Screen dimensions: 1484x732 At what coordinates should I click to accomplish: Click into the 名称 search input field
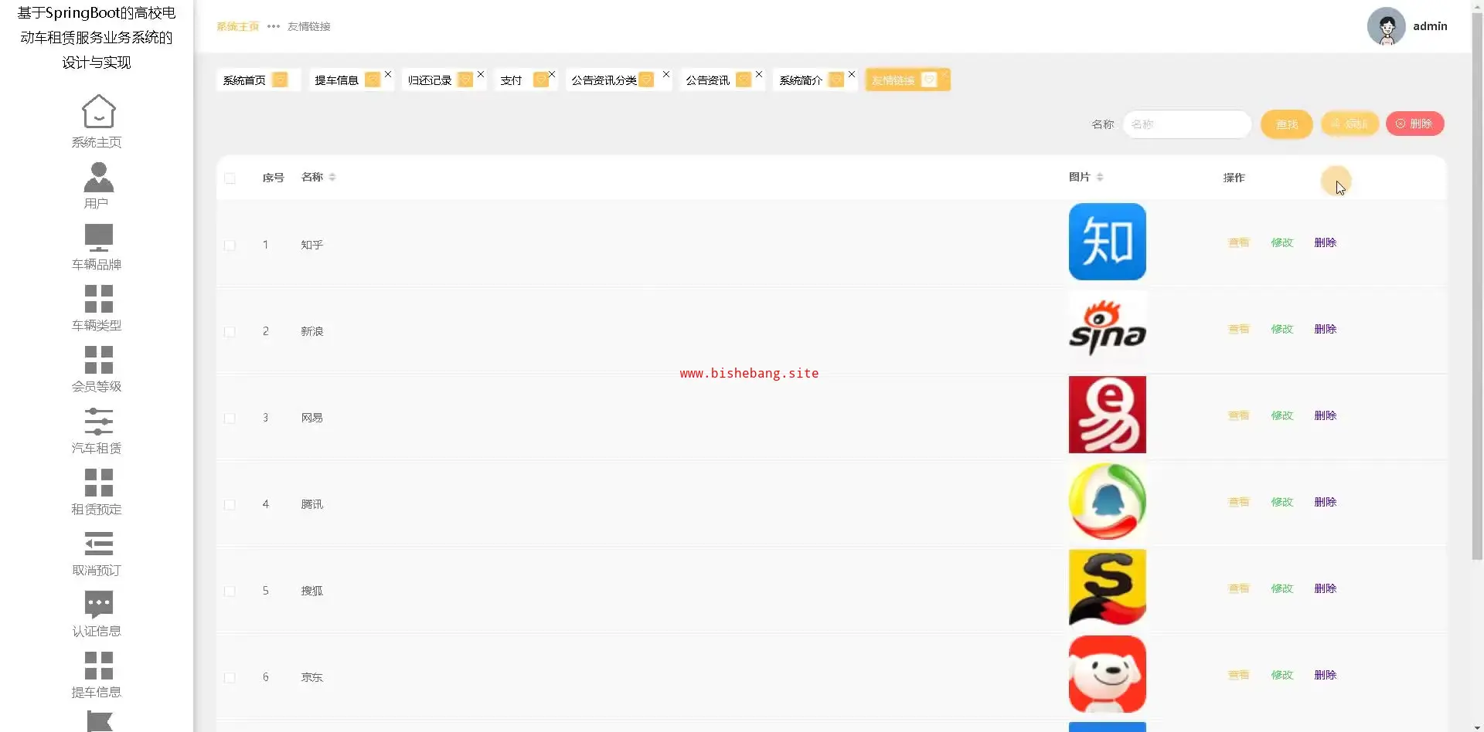tap(1186, 124)
